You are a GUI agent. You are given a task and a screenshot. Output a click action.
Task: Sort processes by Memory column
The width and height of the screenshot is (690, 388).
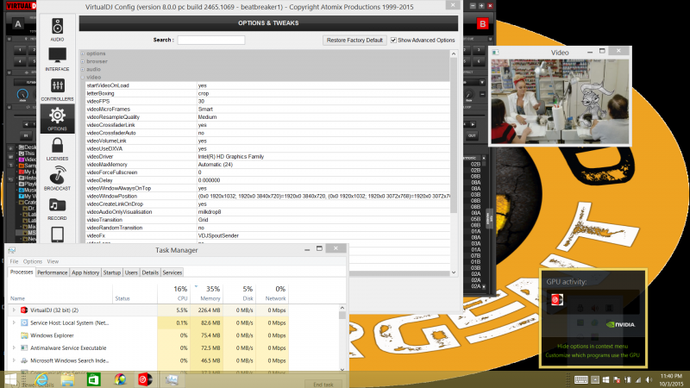[206, 293]
